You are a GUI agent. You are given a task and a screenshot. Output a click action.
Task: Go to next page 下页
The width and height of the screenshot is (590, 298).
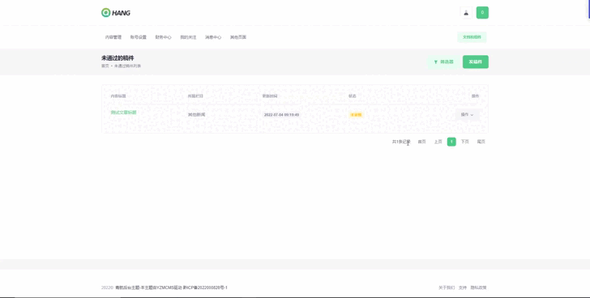(x=465, y=142)
